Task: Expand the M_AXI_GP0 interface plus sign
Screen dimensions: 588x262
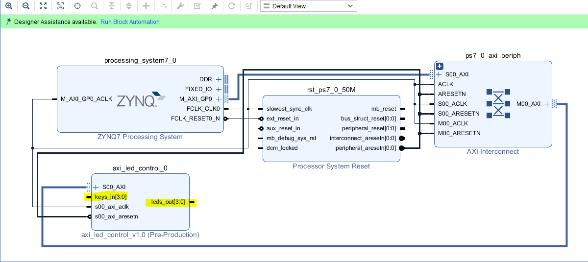Action: [x=219, y=99]
